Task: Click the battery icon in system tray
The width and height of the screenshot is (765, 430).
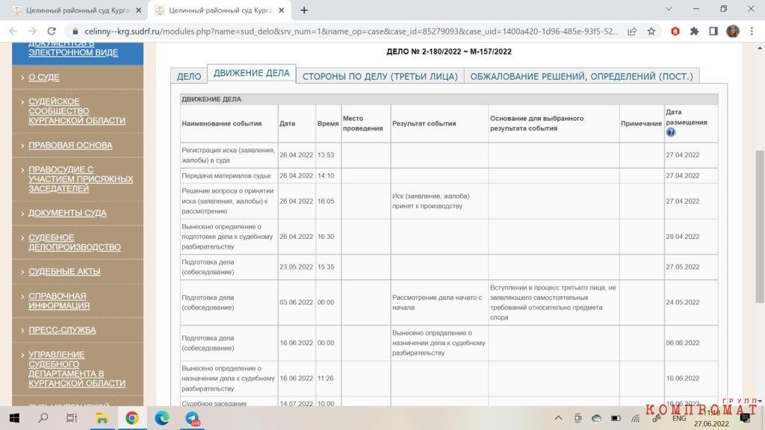Action: [x=616, y=418]
